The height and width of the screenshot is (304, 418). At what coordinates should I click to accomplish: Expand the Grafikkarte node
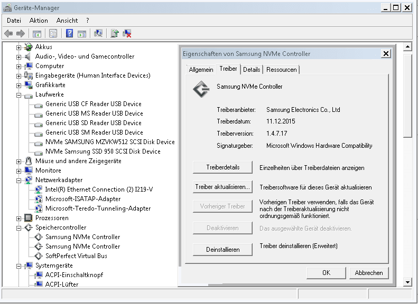click(18, 85)
